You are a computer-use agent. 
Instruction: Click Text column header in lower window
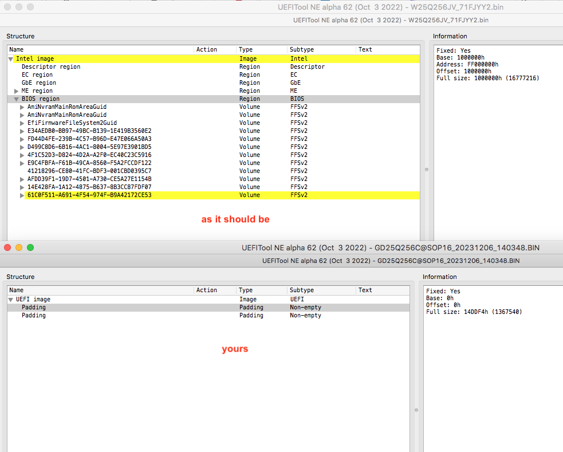(383, 290)
